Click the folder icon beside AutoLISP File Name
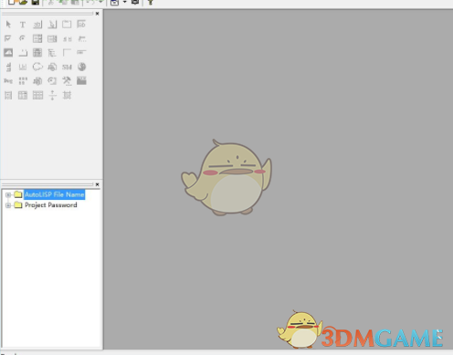 coord(18,194)
